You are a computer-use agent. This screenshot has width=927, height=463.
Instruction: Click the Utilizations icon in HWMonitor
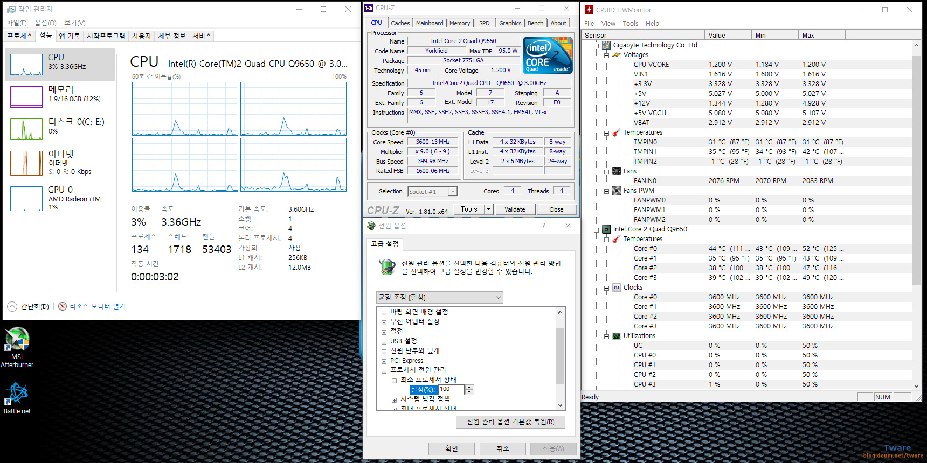[x=617, y=336]
